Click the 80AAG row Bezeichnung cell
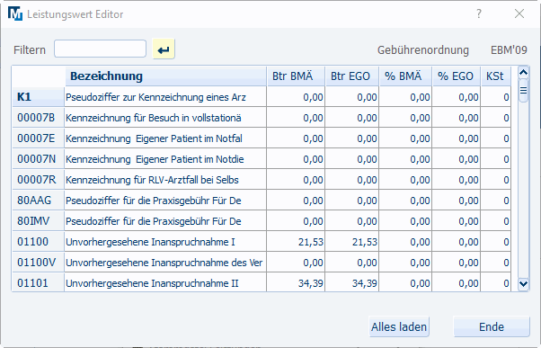541x348 pixels. (165, 201)
